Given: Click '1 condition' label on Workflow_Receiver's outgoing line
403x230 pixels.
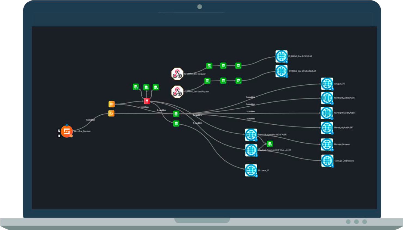Looking at the screenshot, I should pyautogui.click(x=90, y=120).
